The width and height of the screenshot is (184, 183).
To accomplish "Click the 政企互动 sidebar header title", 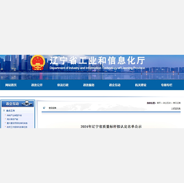I will [x=13, y=104].
